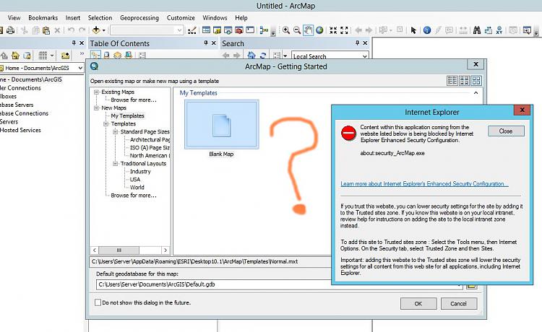Open the ArcToolbox red toolbox icon

(x=239, y=30)
